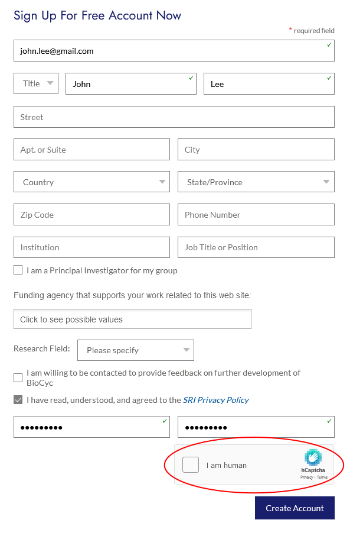Enable willing to be contacted checkbox
The image size is (363, 536).
[x=18, y=377]
